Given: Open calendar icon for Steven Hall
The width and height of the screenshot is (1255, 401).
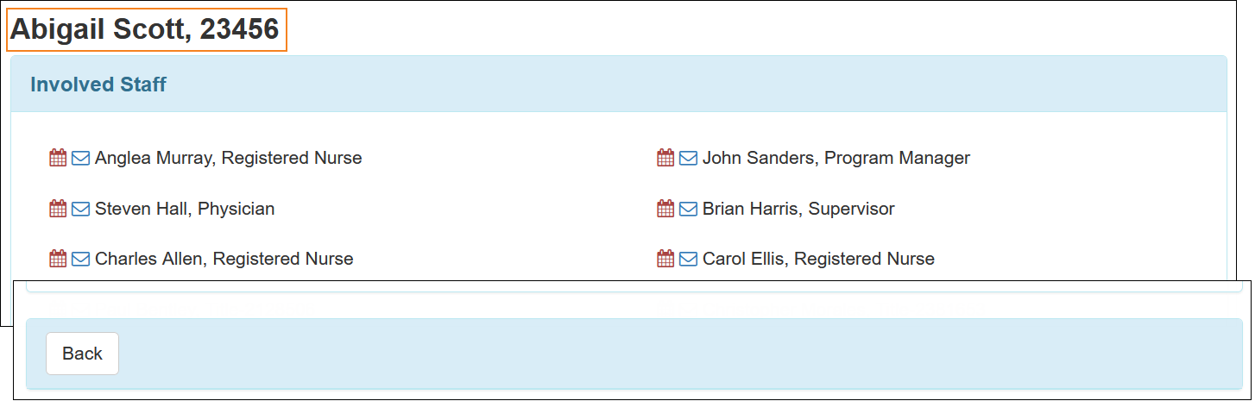Looking at the screenshot, I should point(58,209).
